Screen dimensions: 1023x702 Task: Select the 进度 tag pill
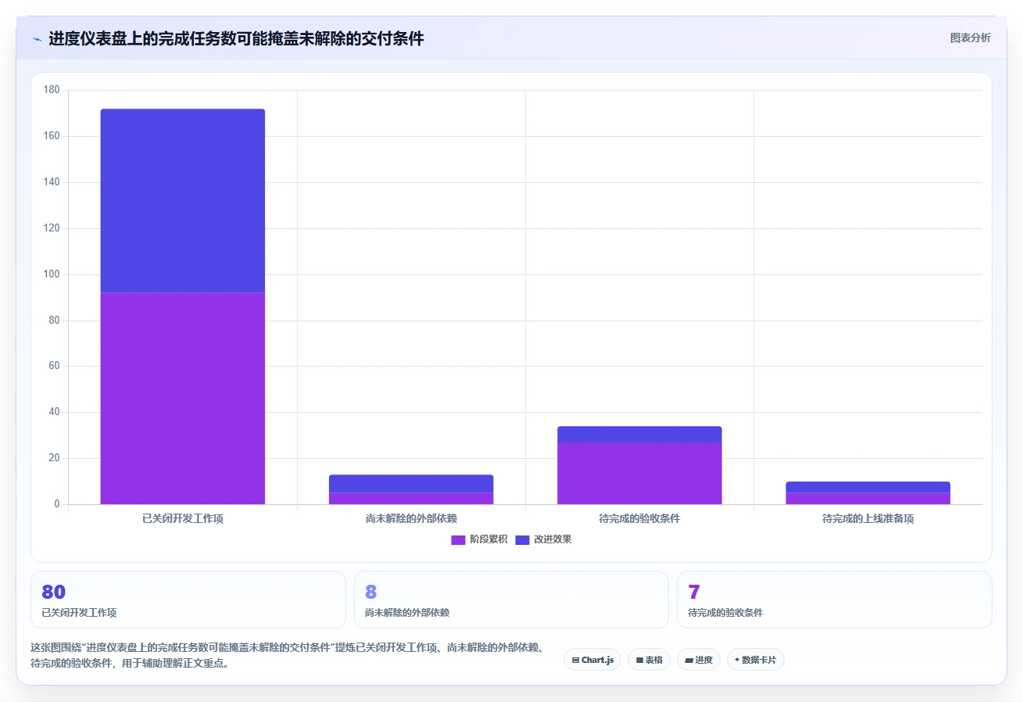[x=698, y=660]
